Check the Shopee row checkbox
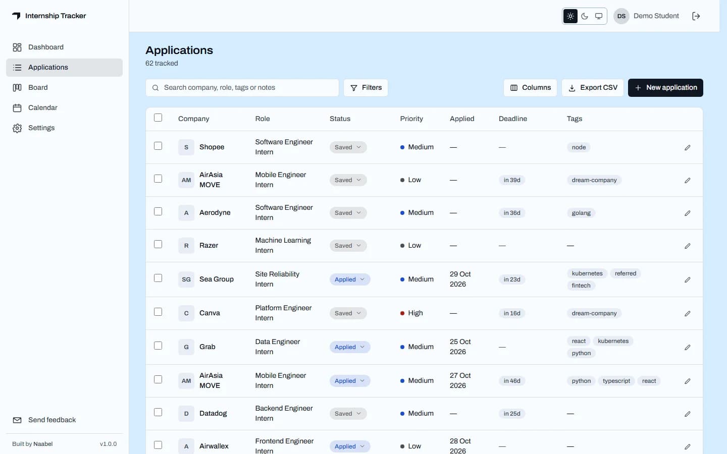Viewport: 727px width, 454px height. [x=158, y=146]
